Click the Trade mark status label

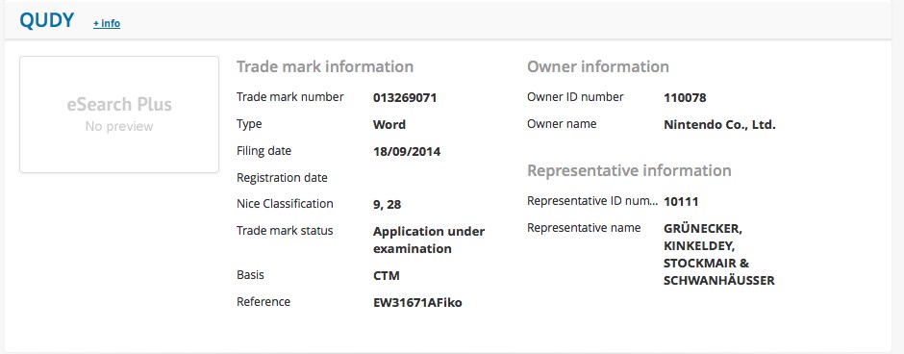coord(285,231)
